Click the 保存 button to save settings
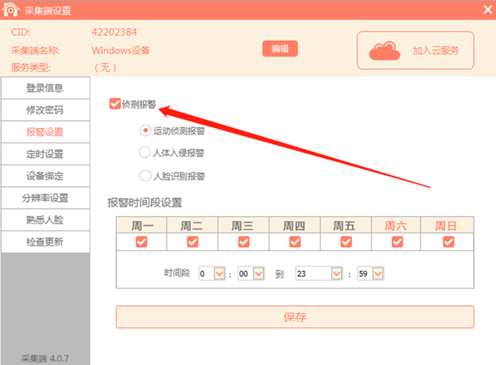This screenshot has height=365, width=496. click(x=296, y=317)
